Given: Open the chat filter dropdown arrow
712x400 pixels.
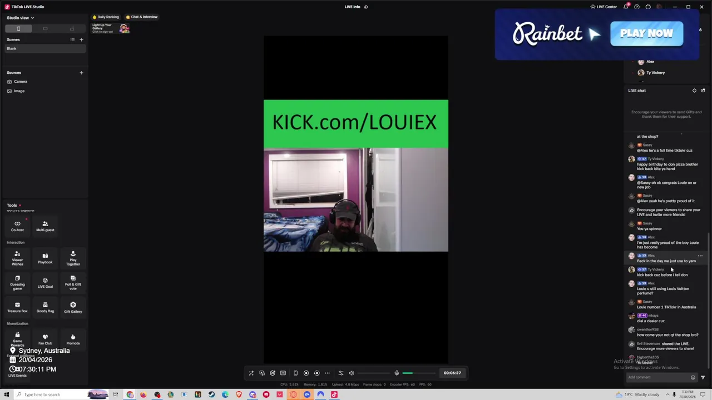Looking at the screenshot, I should 703,377.
